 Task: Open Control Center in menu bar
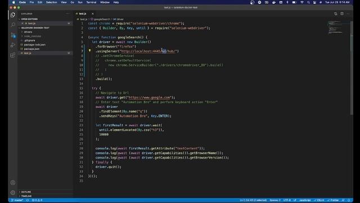tap(314, 2)
